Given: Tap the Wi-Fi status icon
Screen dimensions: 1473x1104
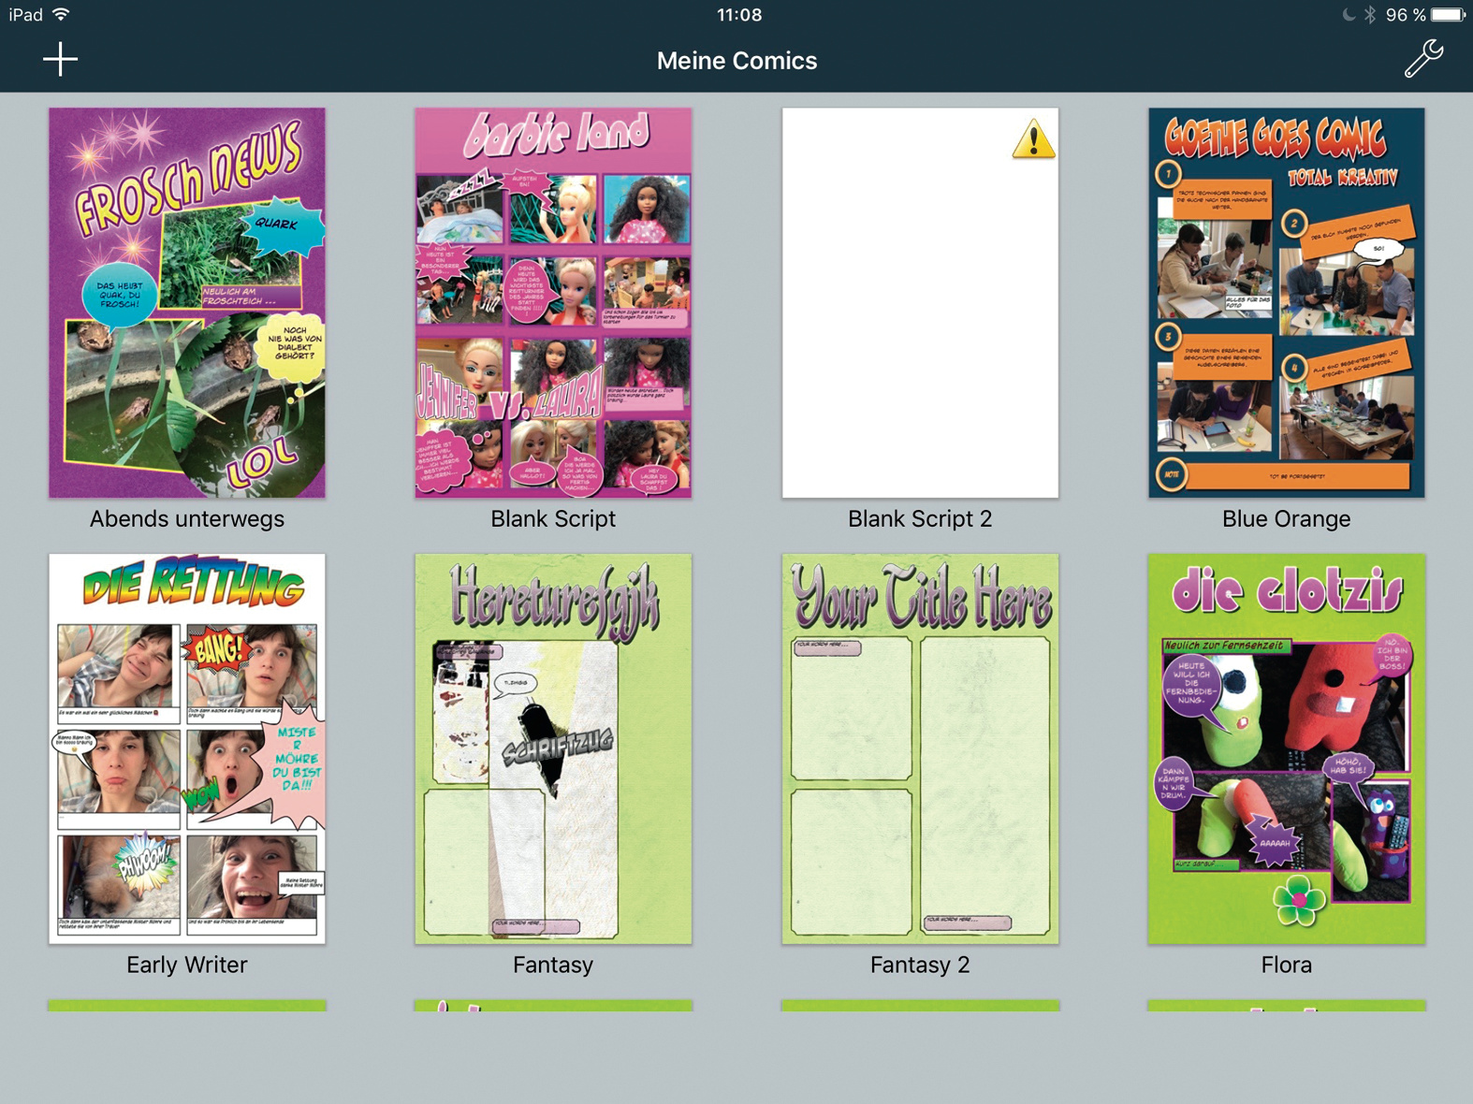Looking at the screenshot, I should [x=62, y=15].
